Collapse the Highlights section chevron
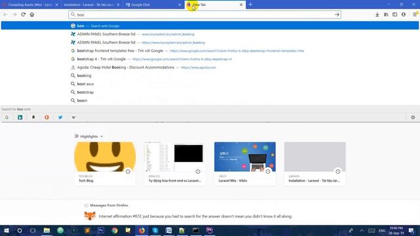 [102, 136]
